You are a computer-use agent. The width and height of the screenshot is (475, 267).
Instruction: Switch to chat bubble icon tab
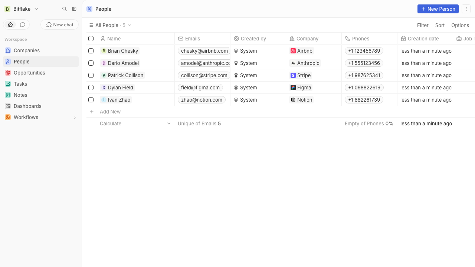point(23,24)
